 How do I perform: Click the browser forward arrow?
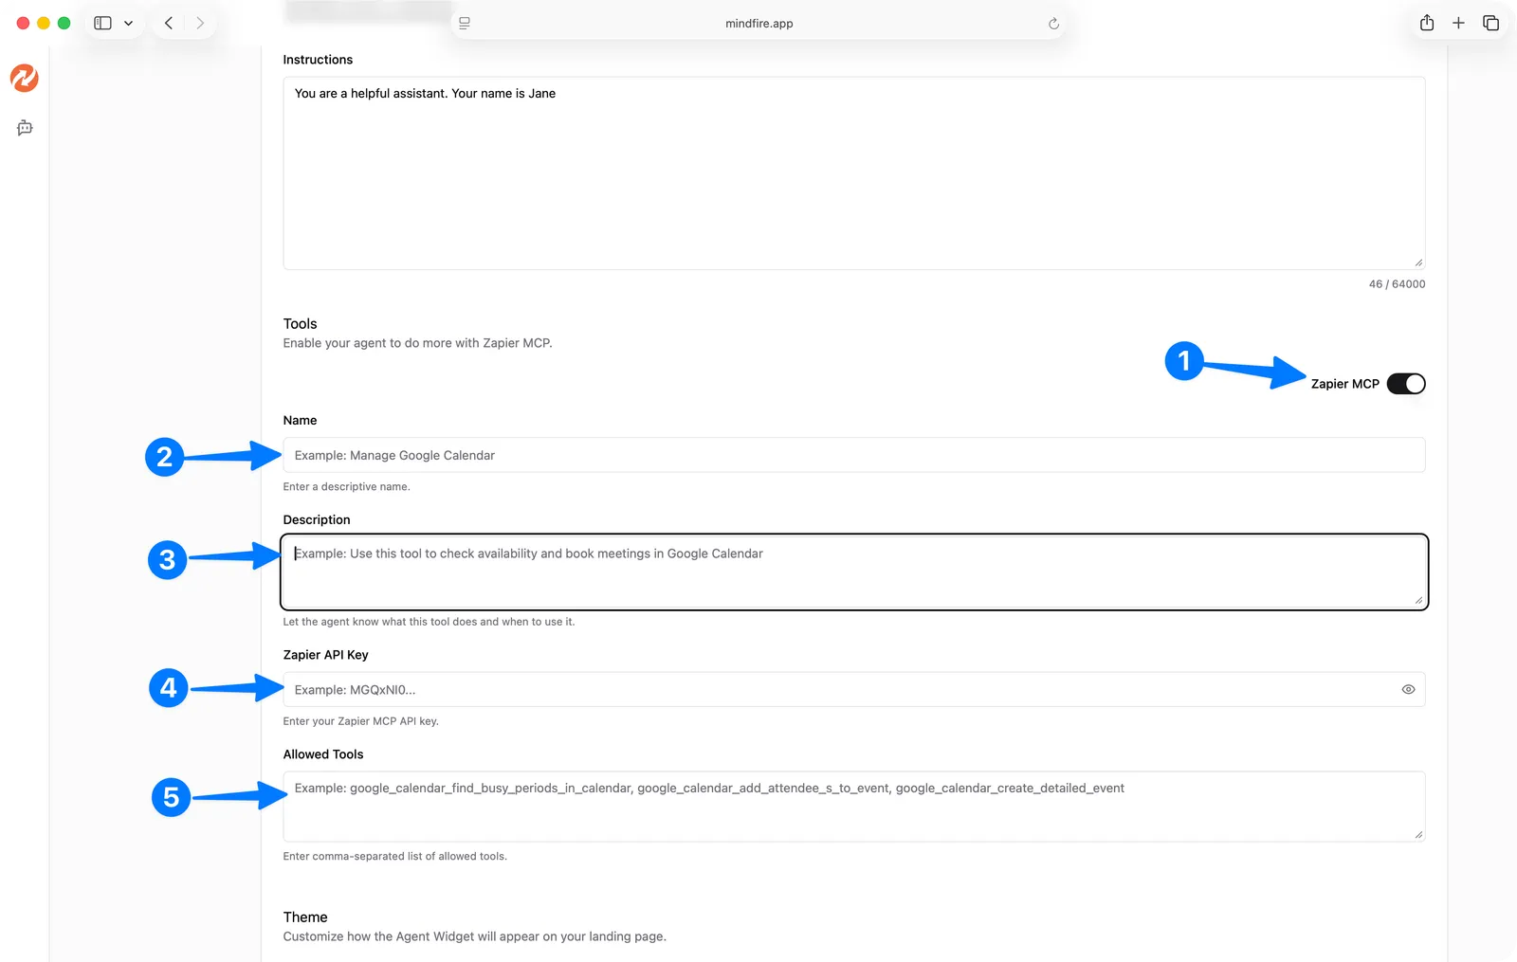point(200,23)
